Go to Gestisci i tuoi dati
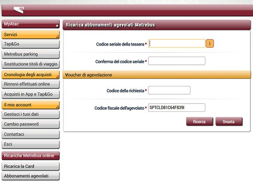The width and height of the screenshot is (253, 182). (31, 114)
